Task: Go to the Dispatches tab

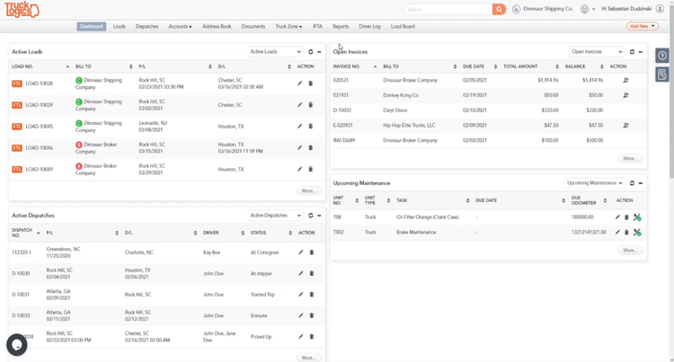Action: click(x=146, y=27)
